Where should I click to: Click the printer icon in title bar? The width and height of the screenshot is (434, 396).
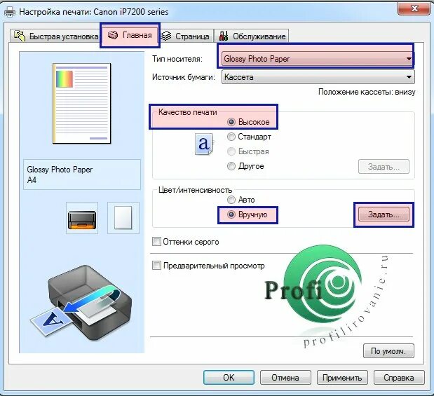[10, 12]
